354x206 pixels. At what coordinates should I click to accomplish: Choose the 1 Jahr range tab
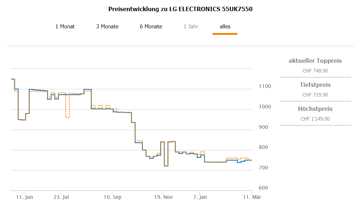(x=191, y=27)
